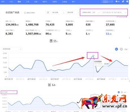The height and width of the screenshot is (112, 130).
Task: Expand the metric dropdown above the lower chart
Action: (9, 92)
